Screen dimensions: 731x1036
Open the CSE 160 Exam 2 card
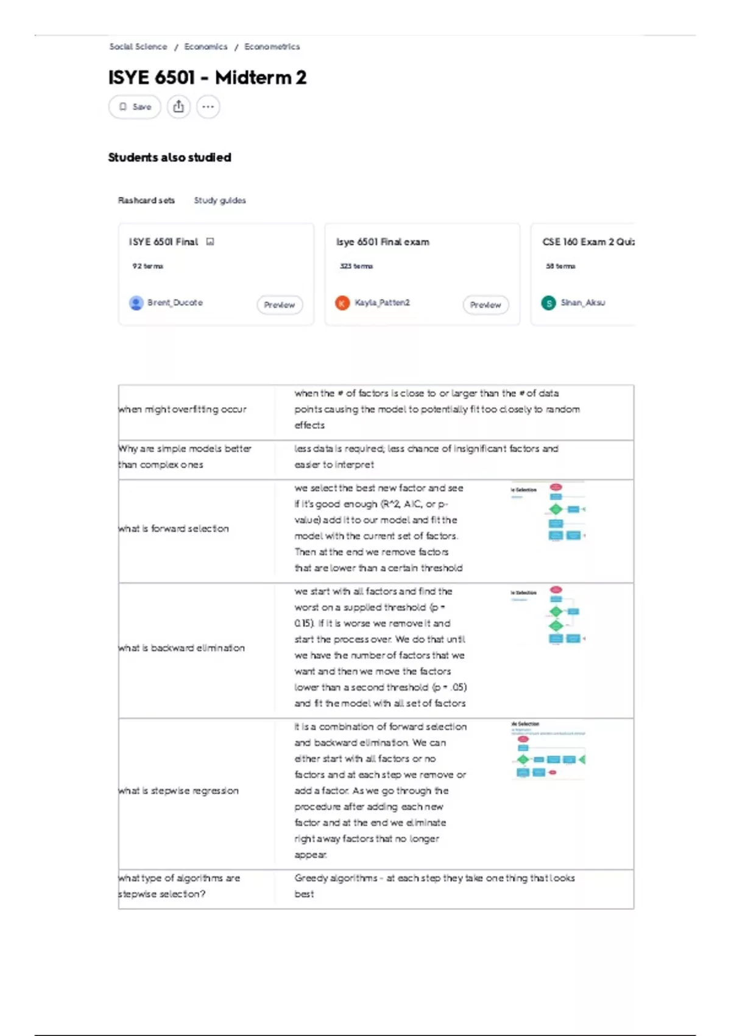coord(583,274)
